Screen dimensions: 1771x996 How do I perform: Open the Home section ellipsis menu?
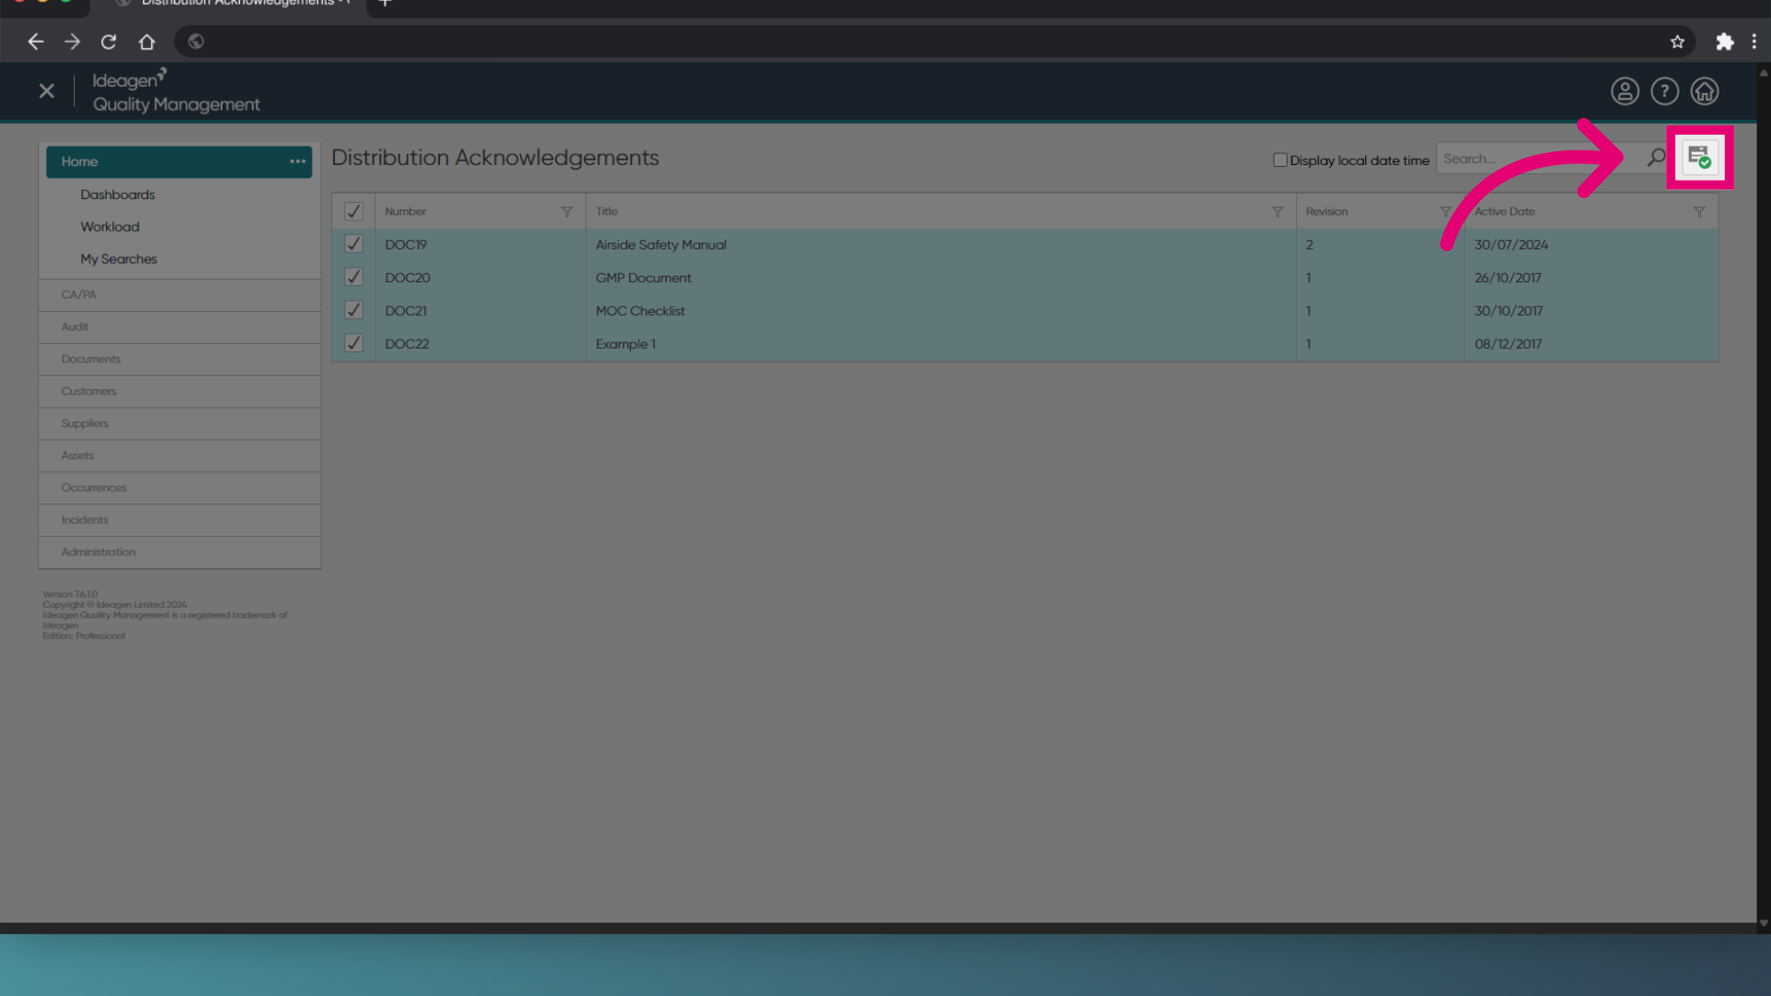click(297, 161)
